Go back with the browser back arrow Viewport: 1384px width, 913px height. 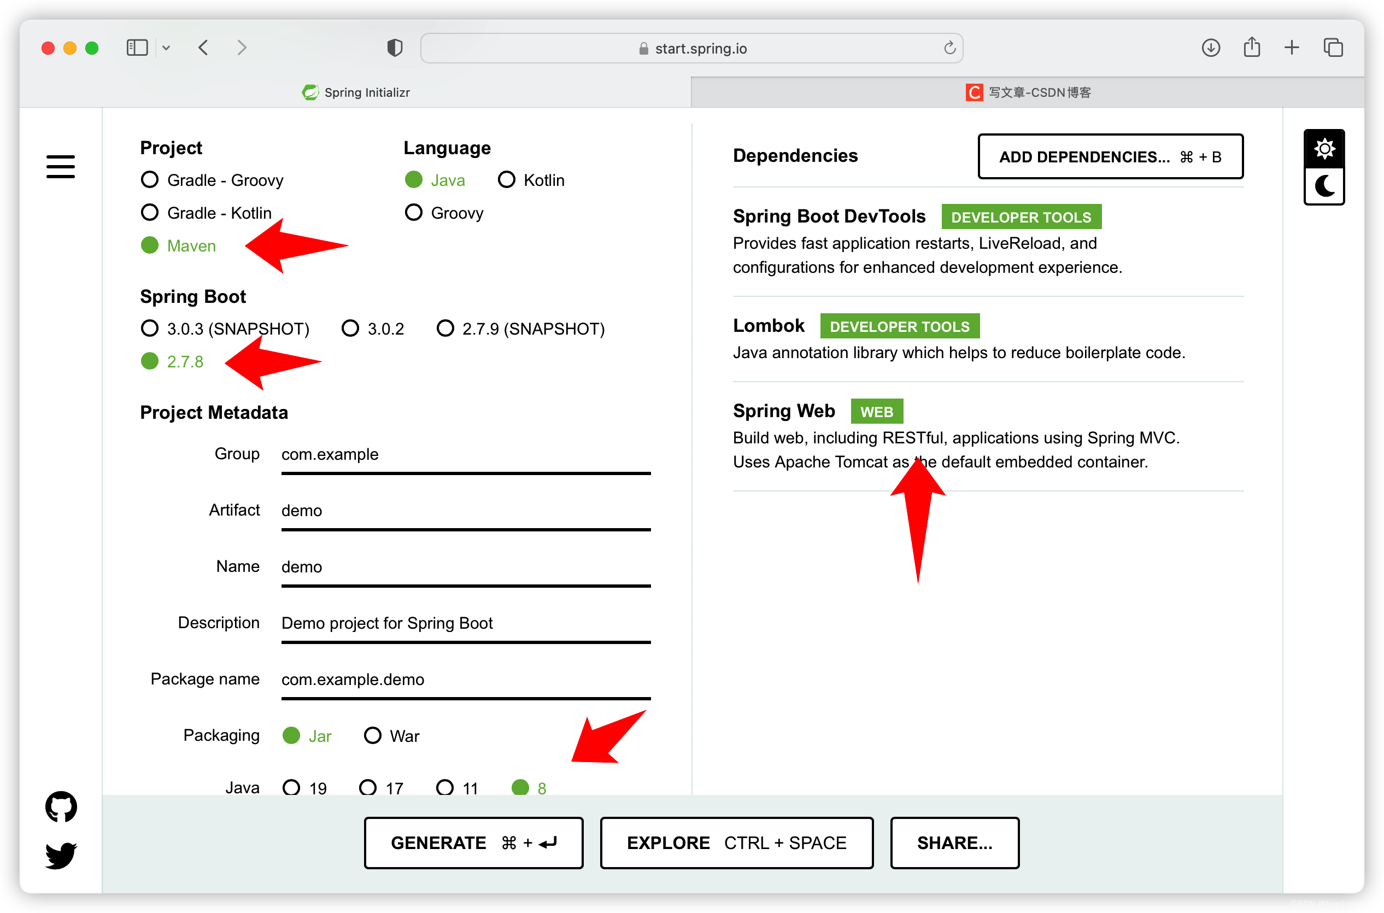click(203, 48)
